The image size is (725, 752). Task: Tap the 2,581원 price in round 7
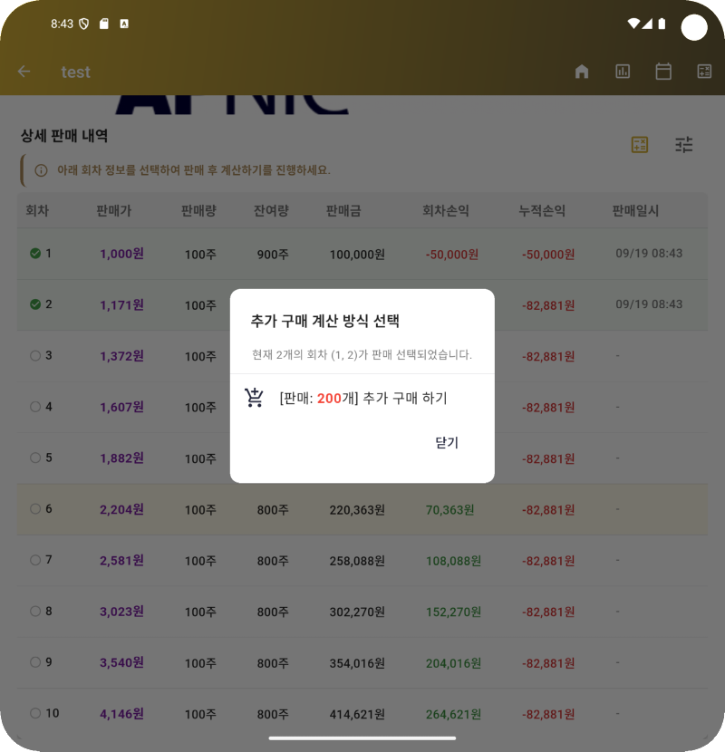pos(121,561)
